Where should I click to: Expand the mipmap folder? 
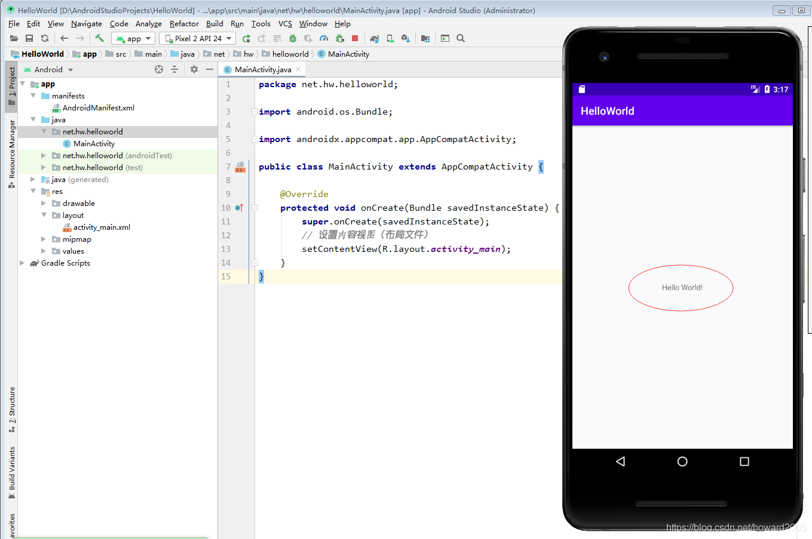click(x=44, y=239)
